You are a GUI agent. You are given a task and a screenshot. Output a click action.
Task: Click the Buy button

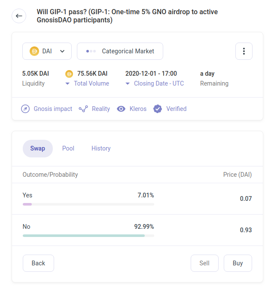238,263
